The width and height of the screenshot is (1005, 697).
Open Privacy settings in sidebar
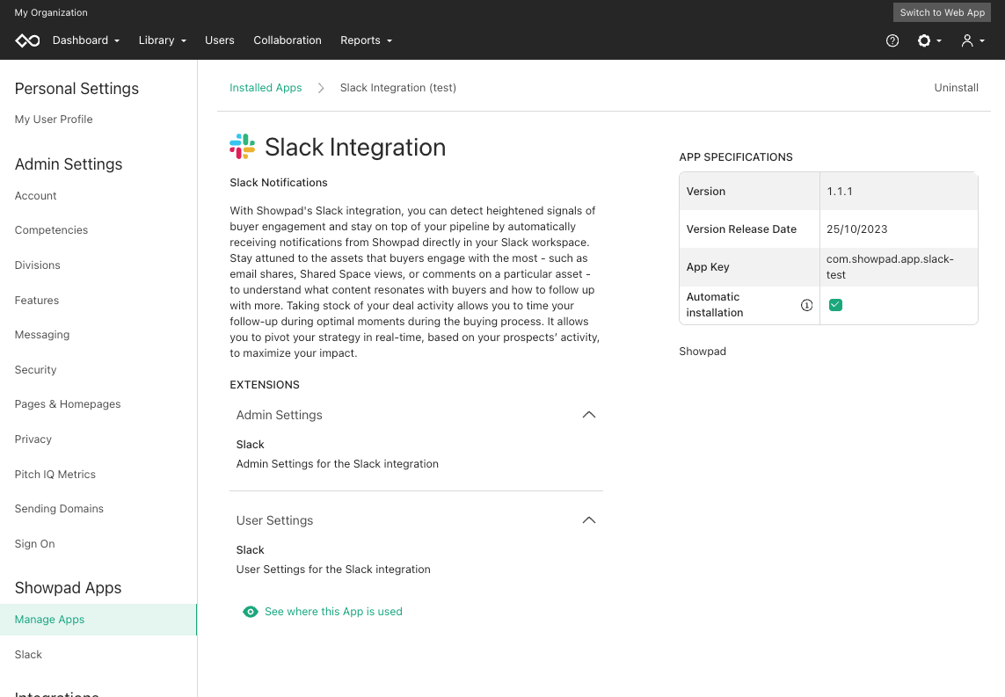pyautogui.click(x=33, y=439)
